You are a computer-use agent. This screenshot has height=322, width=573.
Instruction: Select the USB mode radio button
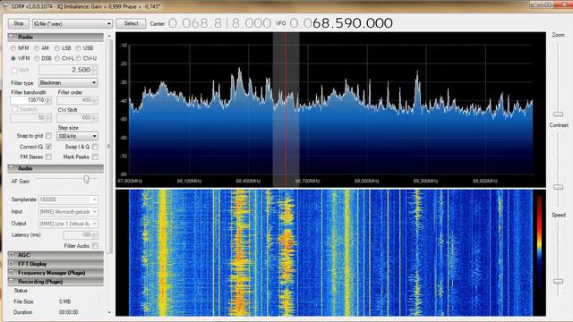79,48
